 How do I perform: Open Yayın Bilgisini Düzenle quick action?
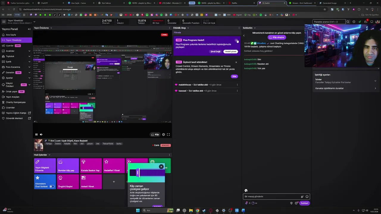click(x=45, y=166)
